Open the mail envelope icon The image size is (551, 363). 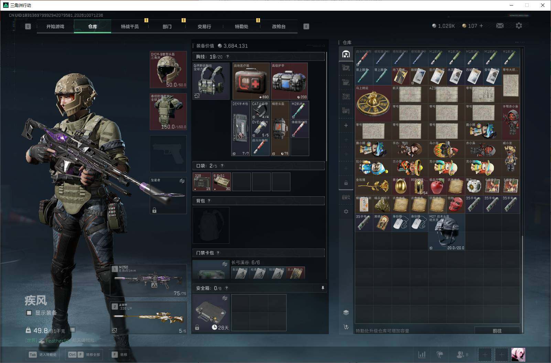coord(500,26)
